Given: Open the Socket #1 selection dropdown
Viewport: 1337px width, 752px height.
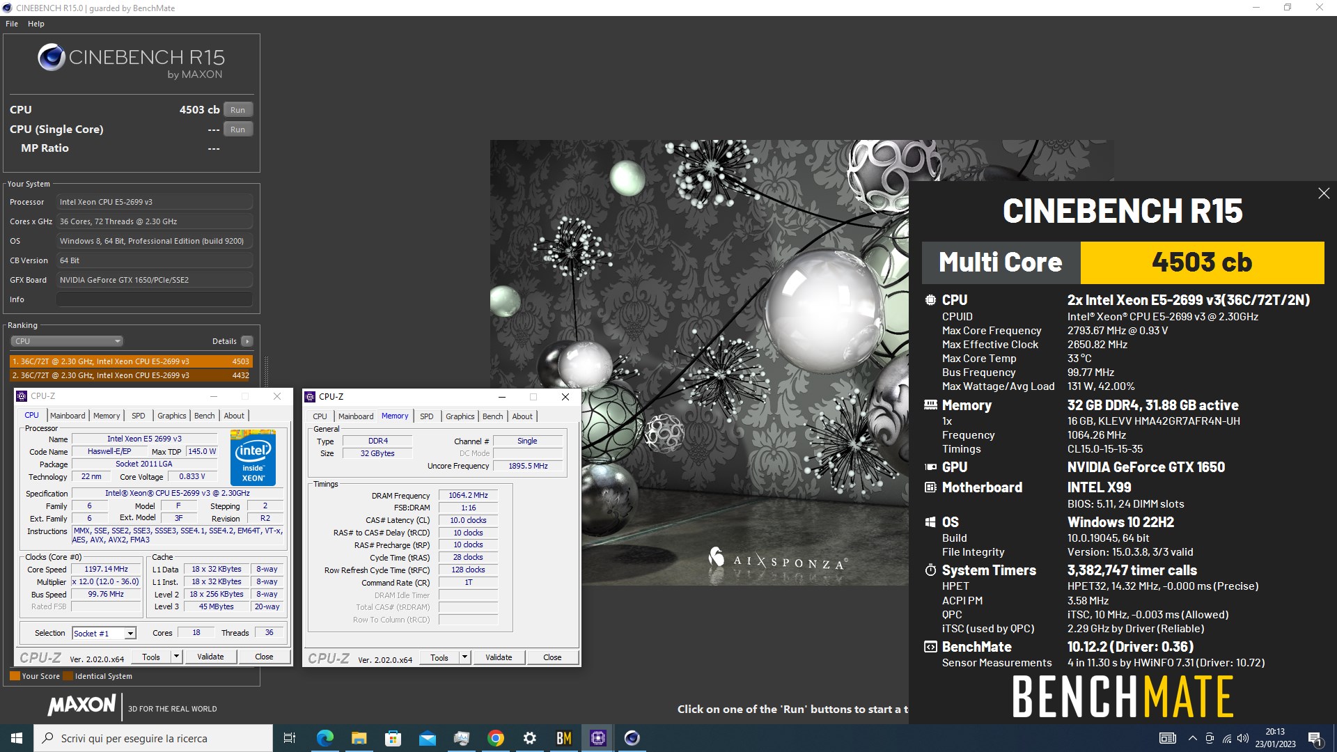Looking at the screenshot, I should tap(104, 633).
